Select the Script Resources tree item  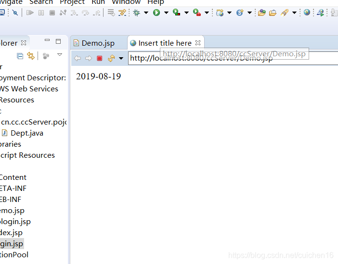[27, 155]
